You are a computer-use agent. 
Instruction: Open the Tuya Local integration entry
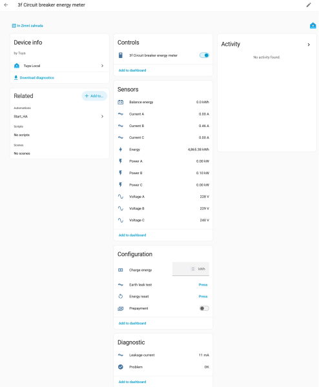tap(59, 66)
